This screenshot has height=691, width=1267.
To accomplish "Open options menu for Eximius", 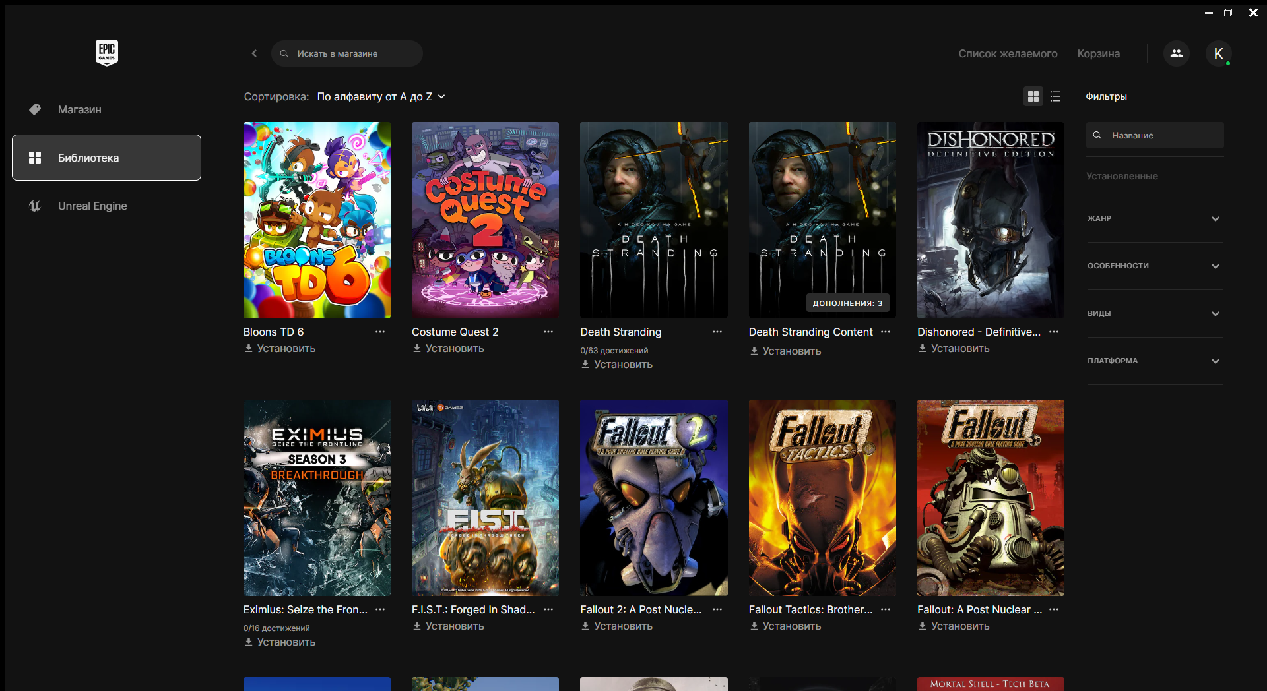I will point(380,609).
